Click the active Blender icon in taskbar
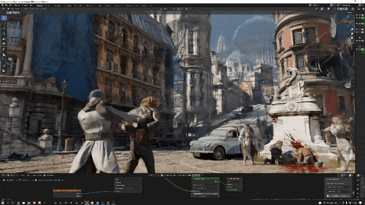The height and width of the screenshot is (205, 365). coord(87,203)
